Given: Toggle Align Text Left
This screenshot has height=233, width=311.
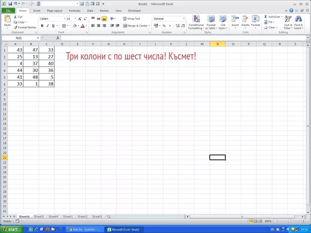Looking at the screenshot, I should pyautogui.click(x=93, y=26).
